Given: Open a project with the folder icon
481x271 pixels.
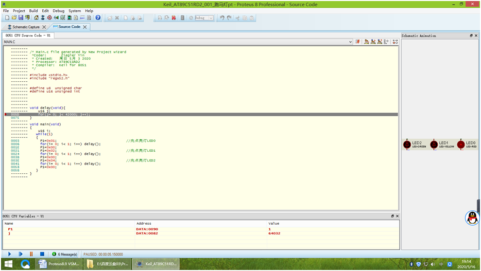Looking at the screenshot, I should (14, 18).
